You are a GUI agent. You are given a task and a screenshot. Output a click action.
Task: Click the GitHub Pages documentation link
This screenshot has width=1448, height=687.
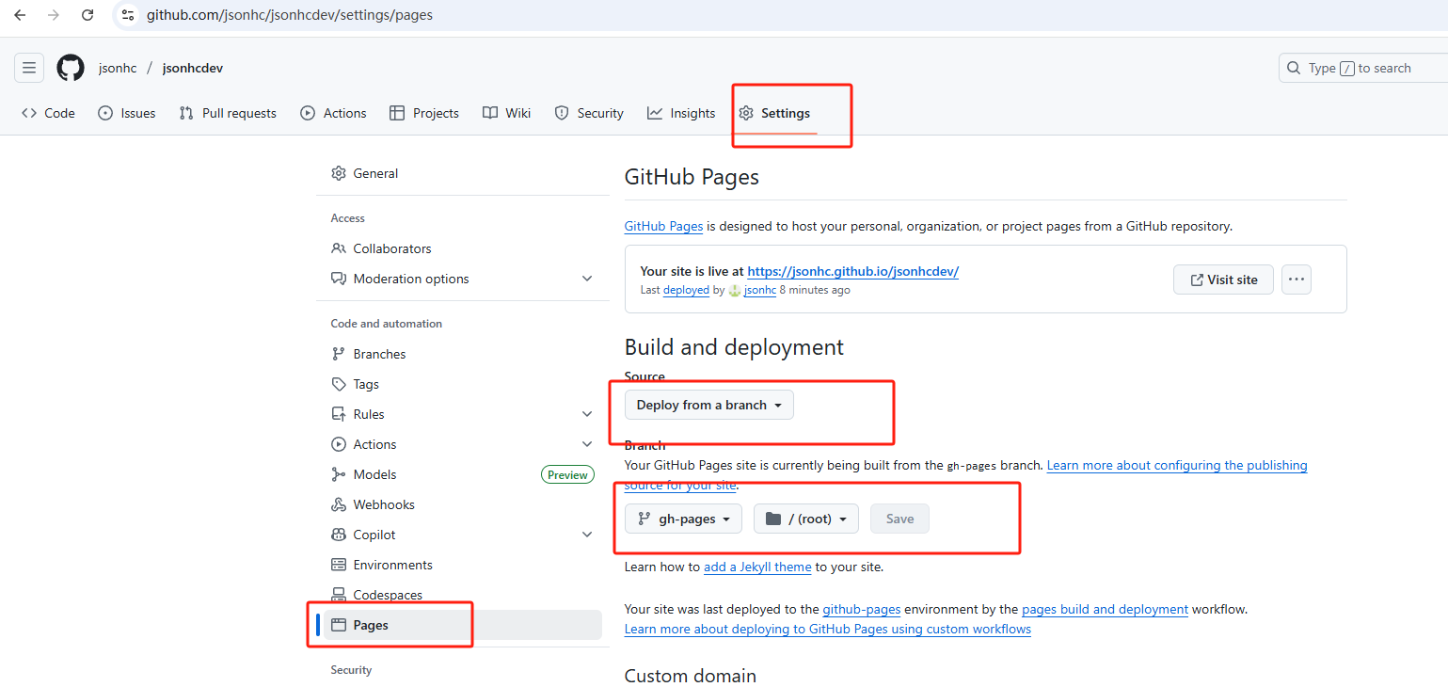[x=664, y=226]
